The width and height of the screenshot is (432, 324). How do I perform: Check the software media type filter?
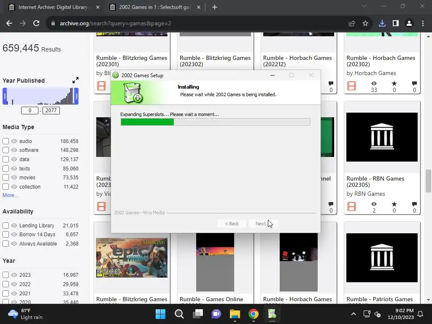[x=5, y=150]
